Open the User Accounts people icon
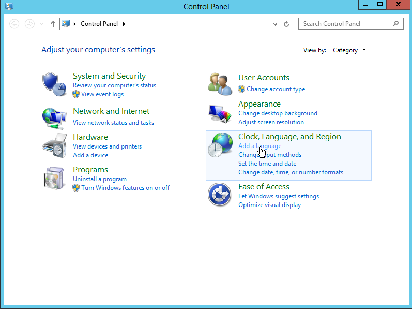Screen dimensions: 412x309 pyautogui.click(x=220, y=84)
